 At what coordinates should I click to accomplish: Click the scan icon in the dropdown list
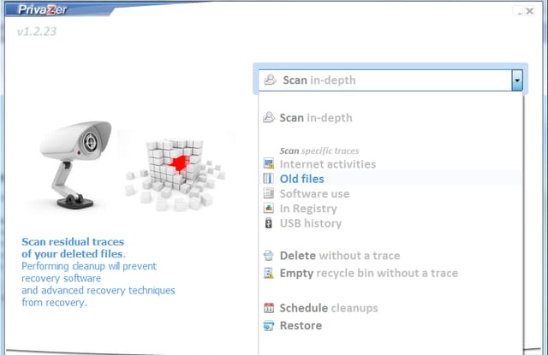268,117
